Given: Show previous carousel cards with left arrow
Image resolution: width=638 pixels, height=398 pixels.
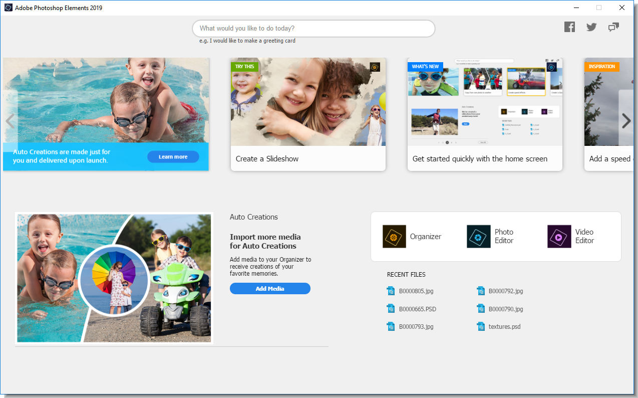Looking at the screenshot, I should [x=10, y=120].
